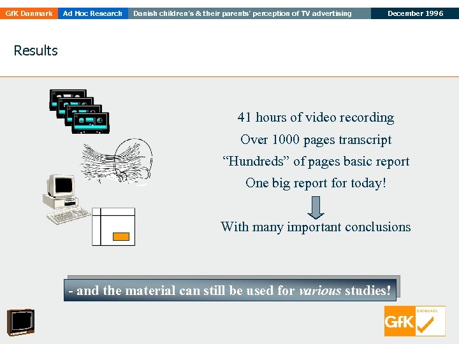
Task: Click the Results slide heading
Action: [x=36, y=50]
